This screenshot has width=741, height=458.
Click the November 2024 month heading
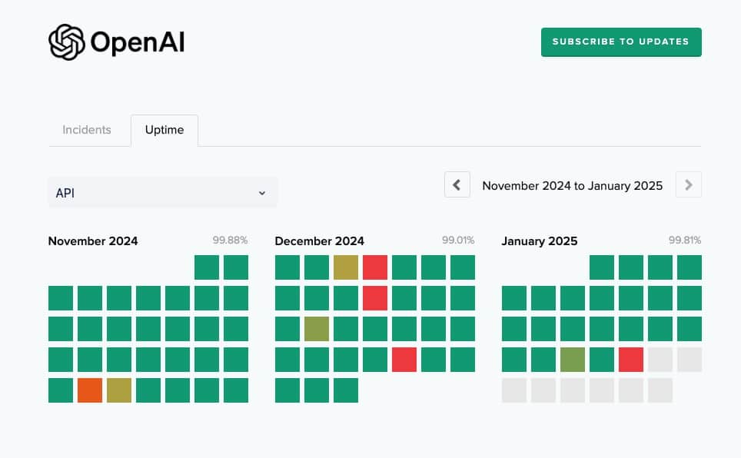point(93,241)
